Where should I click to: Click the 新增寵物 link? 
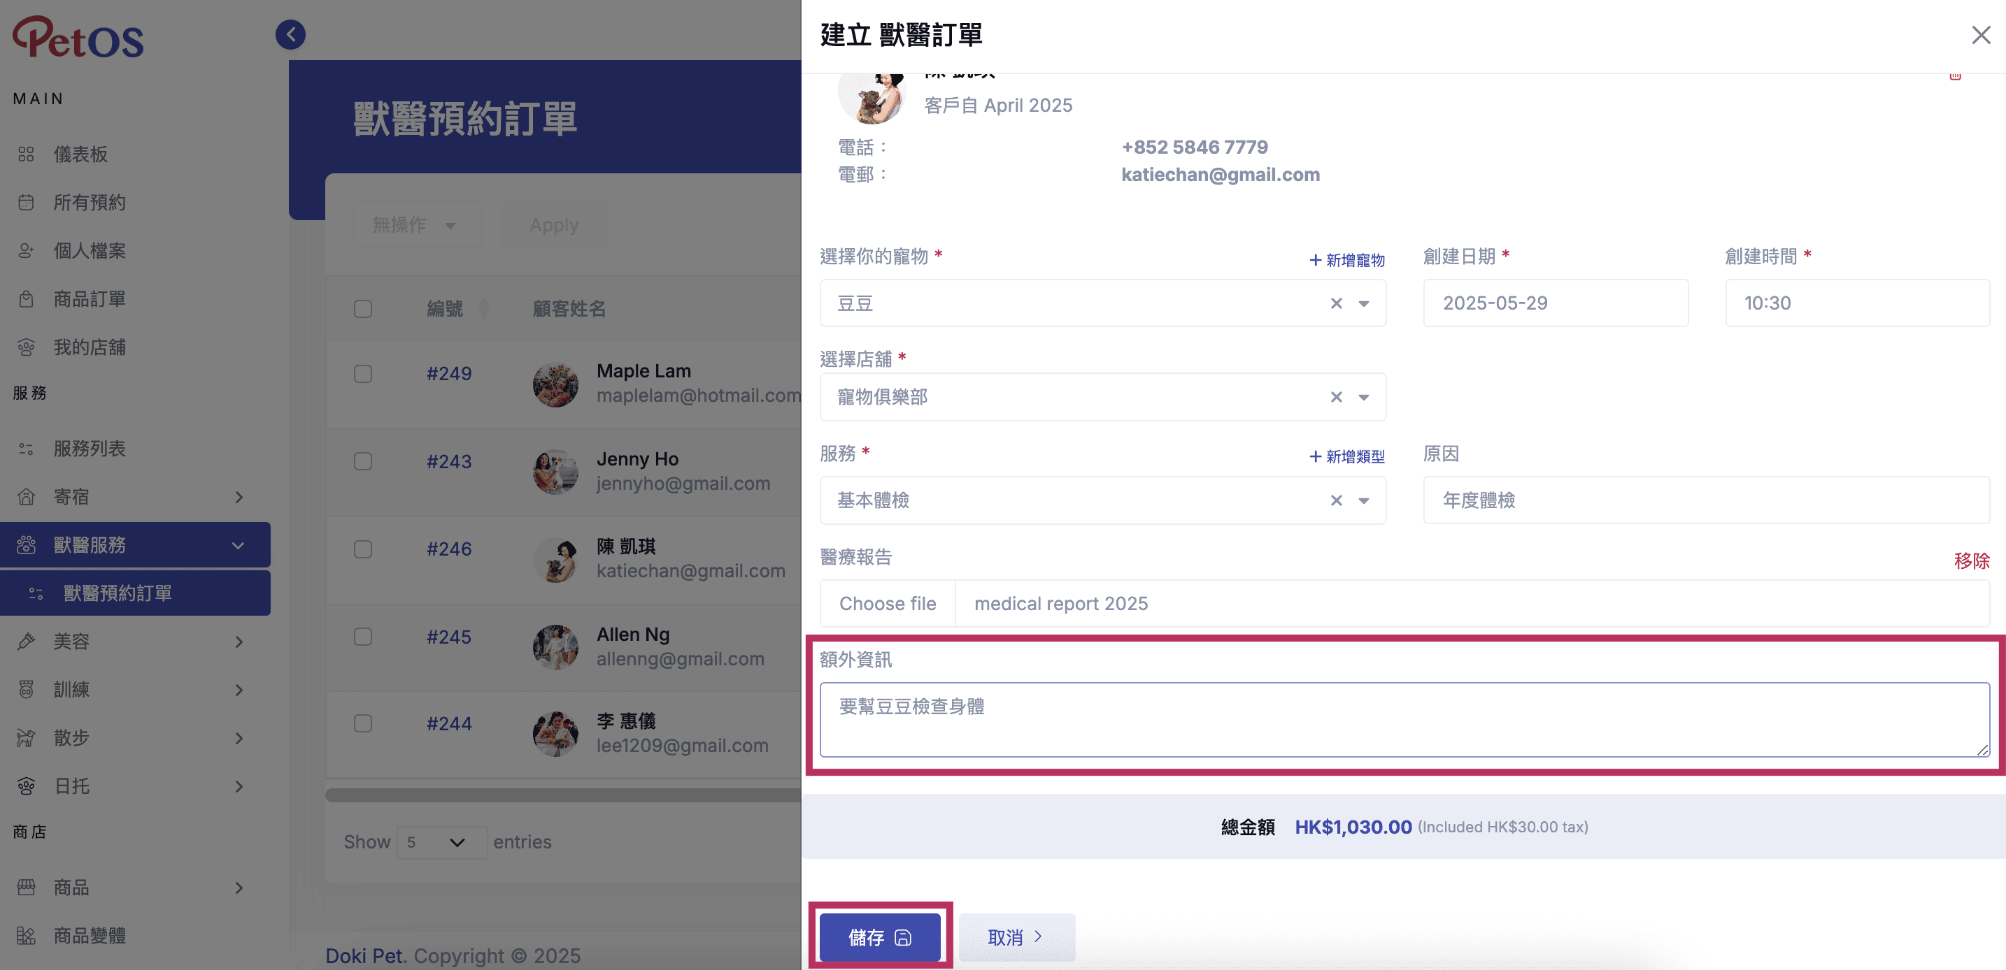click(1346, 260)
